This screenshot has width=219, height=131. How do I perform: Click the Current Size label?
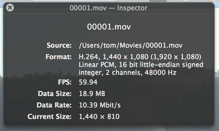(x=50, y=117)
